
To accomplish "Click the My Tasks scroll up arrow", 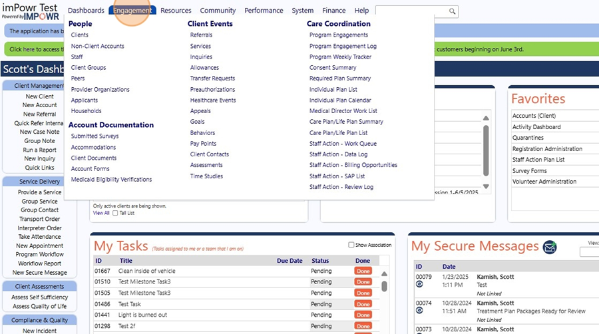I will coord(384,273).
